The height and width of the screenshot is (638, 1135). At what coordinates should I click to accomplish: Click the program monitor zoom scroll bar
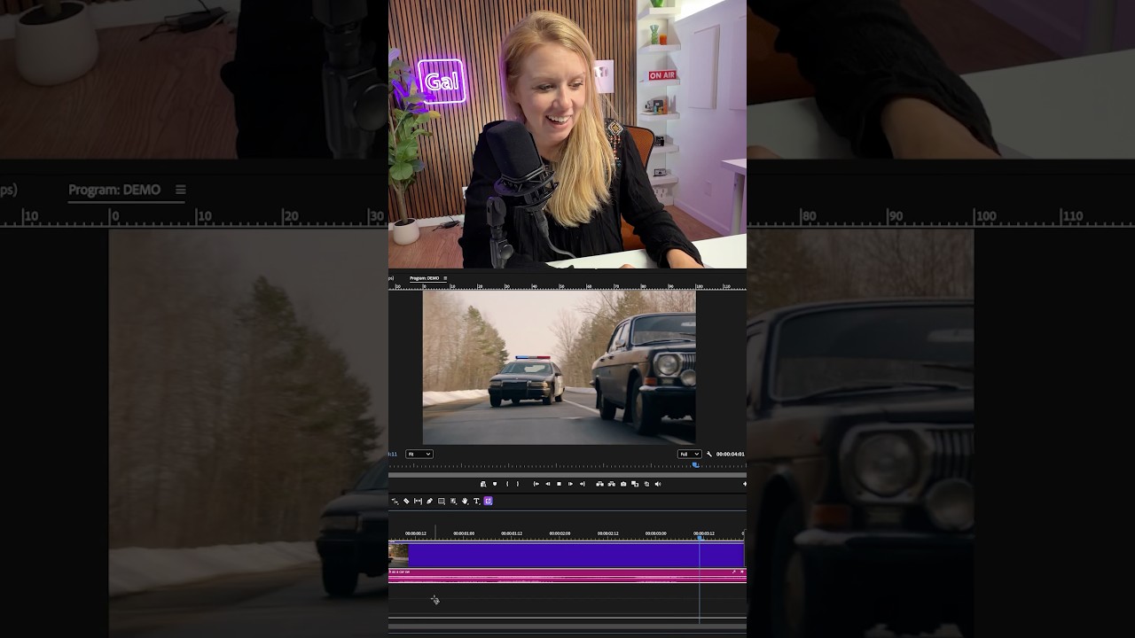[567, 475]
